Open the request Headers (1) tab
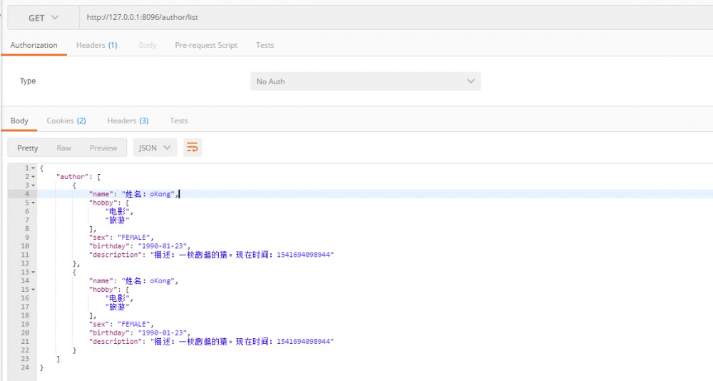This screenshot has width=713, height=381. (x=96, y=45)
